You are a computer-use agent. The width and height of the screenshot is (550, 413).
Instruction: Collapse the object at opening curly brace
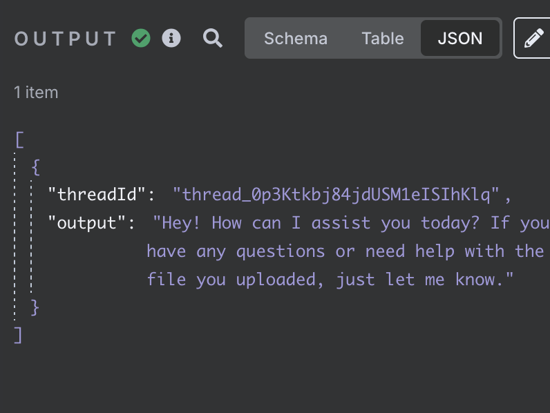pos(36,167)
